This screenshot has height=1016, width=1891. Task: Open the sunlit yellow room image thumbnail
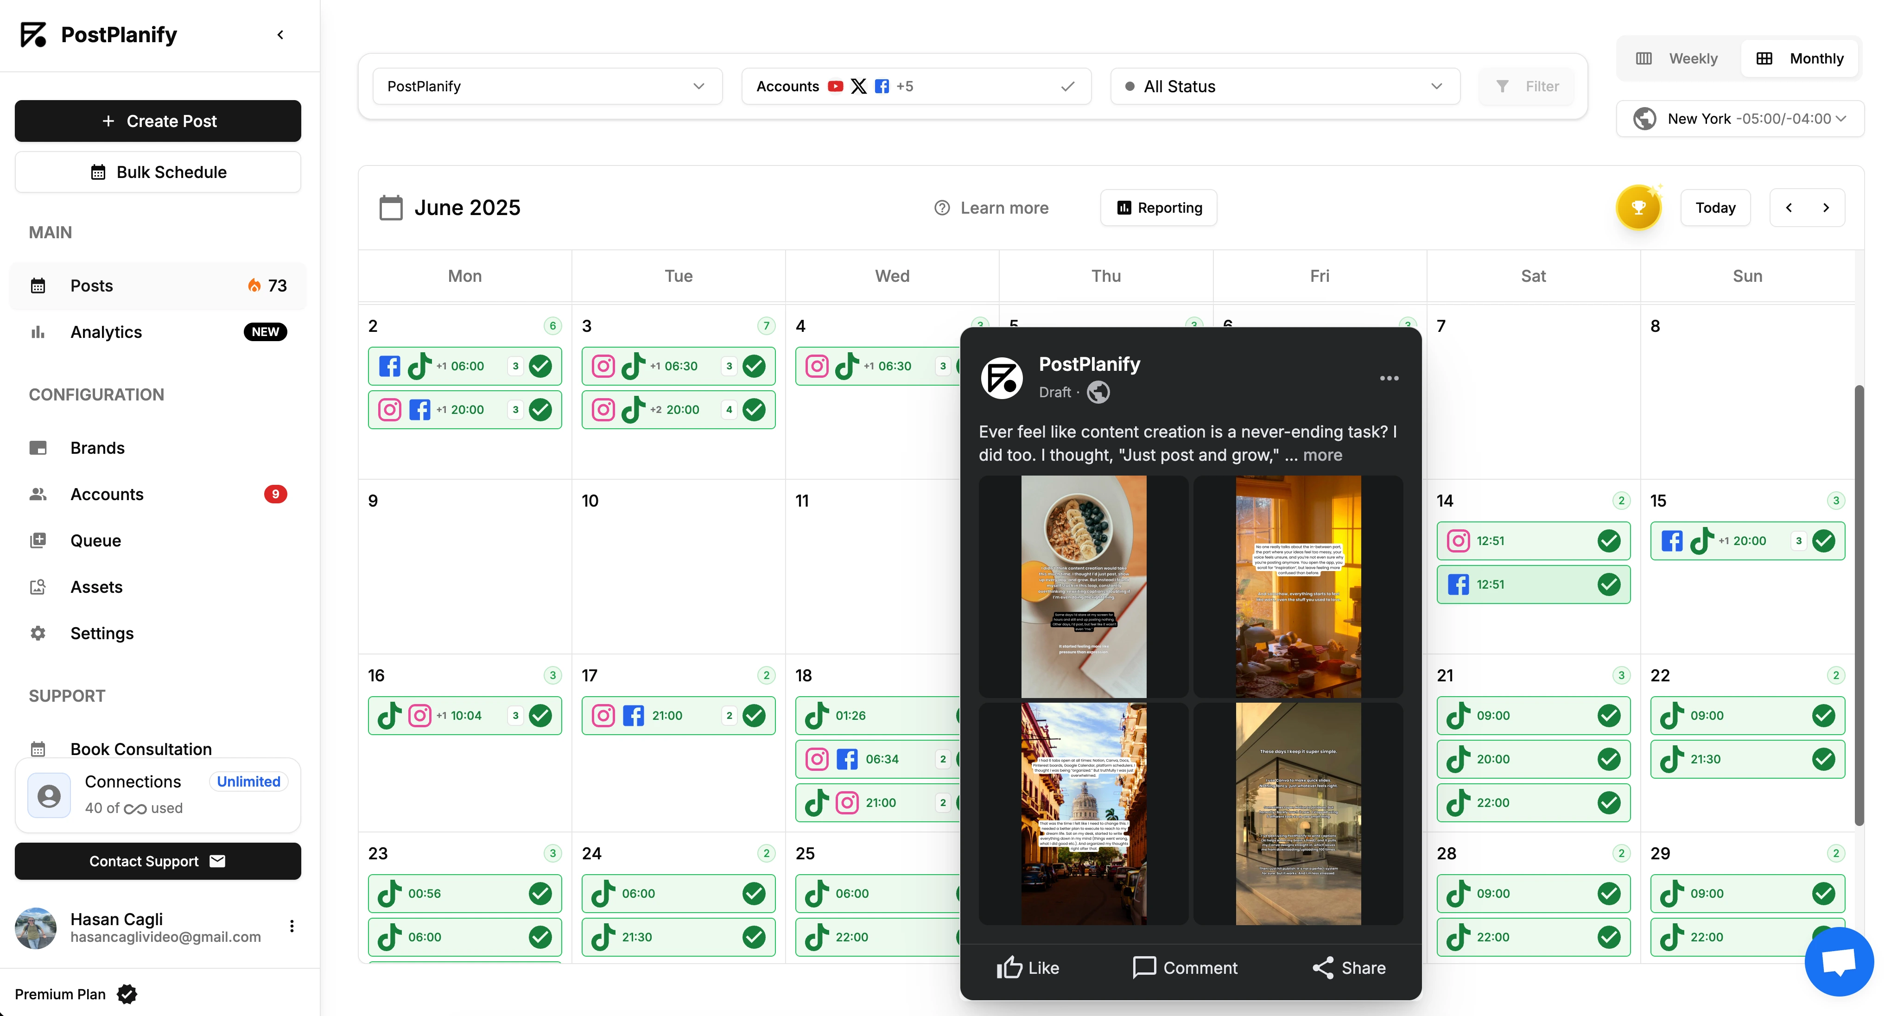click(1298, 586)
